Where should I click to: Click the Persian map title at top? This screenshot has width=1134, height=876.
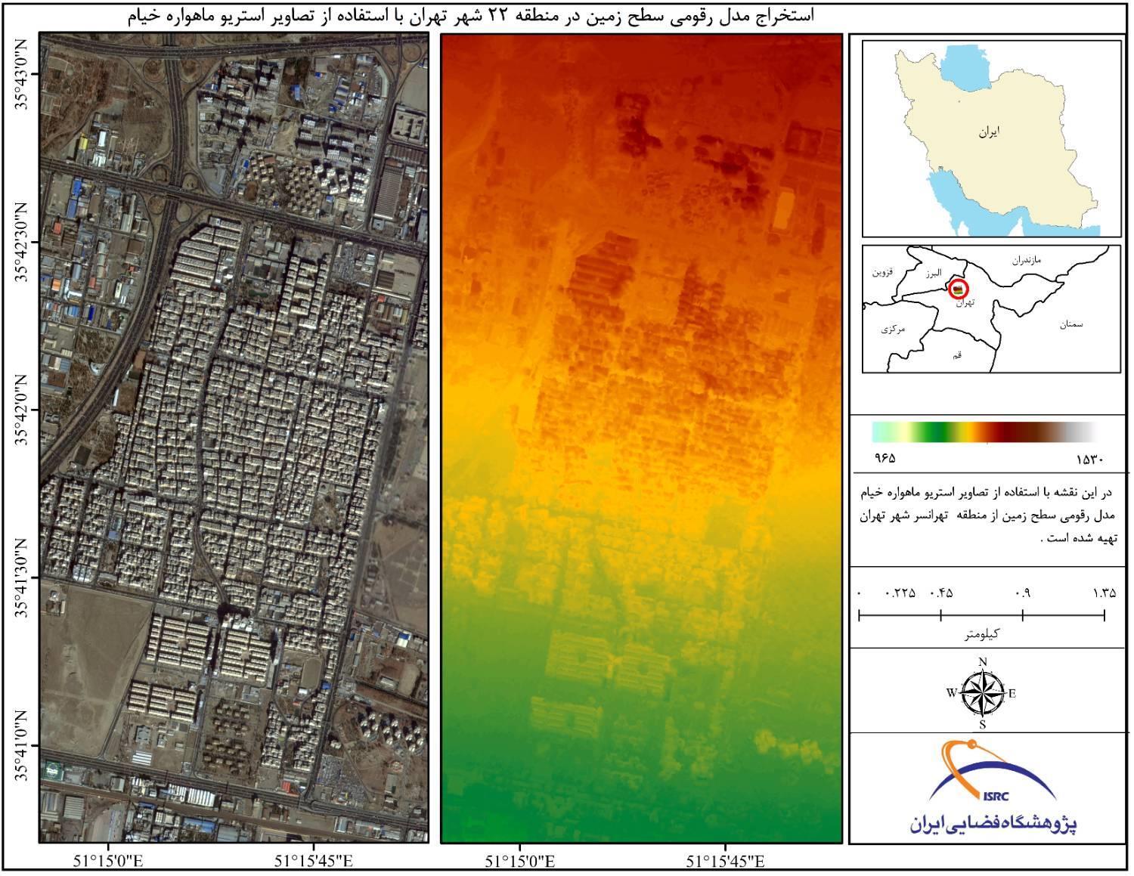tap(470, 16)
